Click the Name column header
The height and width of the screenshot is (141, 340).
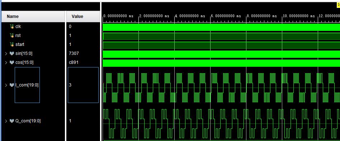pyautogui.click(x=33, y=17)
